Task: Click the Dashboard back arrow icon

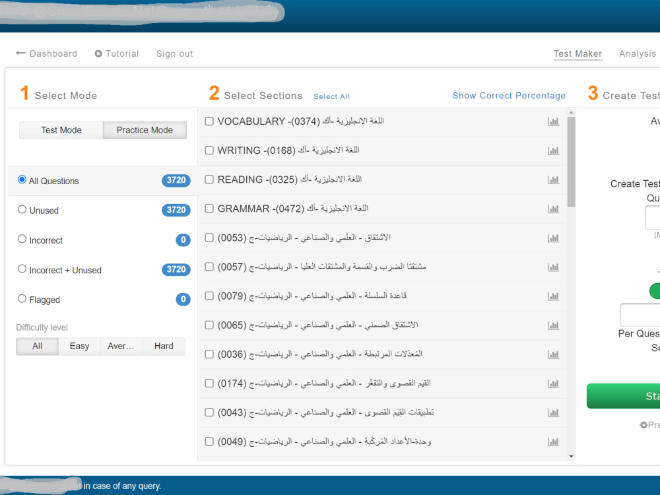Action: point(20,53)
